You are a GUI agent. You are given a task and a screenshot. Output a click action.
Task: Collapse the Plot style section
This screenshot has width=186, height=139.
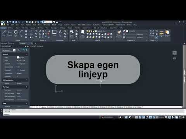[27, 87]
